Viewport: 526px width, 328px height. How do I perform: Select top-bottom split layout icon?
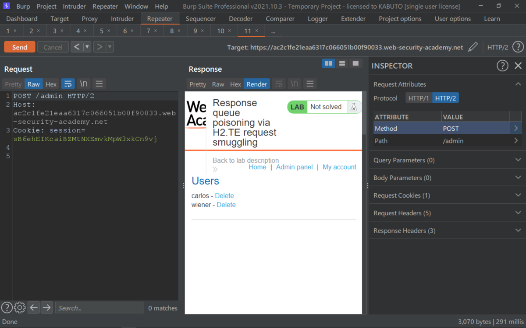342,63
